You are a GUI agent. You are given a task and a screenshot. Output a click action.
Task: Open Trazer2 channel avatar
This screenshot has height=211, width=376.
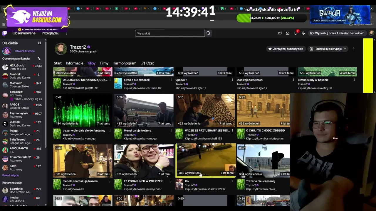61,49
